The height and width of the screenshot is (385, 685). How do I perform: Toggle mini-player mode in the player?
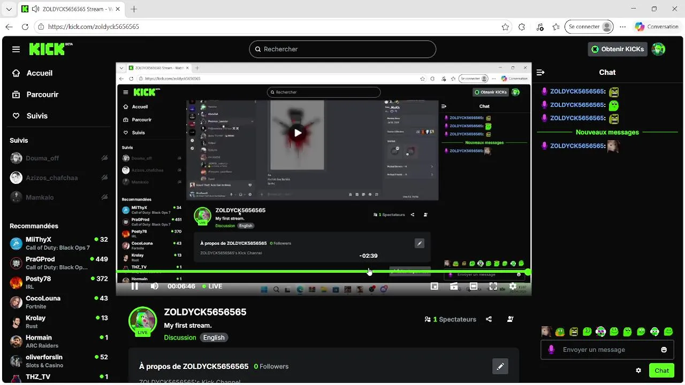(435, 286)
